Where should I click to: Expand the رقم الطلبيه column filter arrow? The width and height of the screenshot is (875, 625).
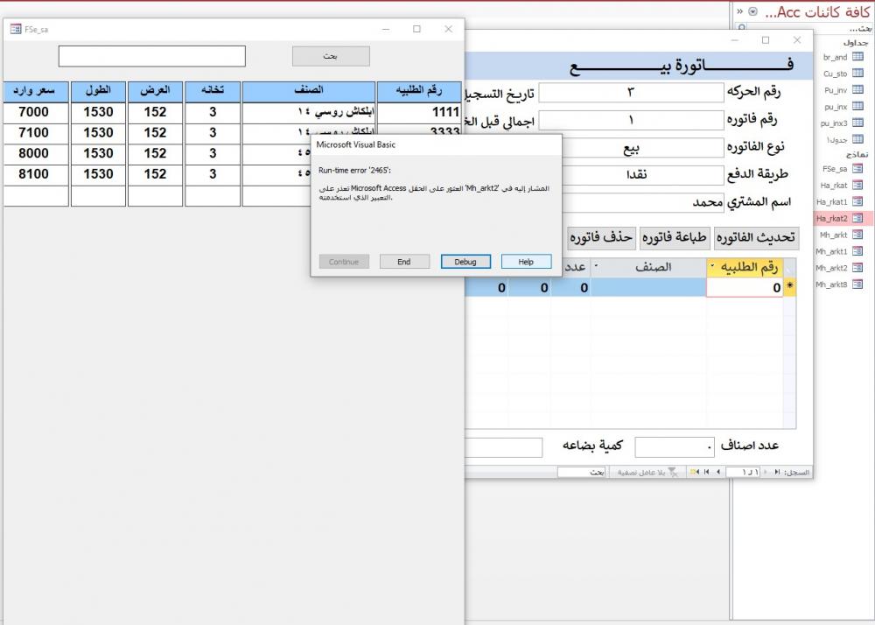tap(712, 266)
